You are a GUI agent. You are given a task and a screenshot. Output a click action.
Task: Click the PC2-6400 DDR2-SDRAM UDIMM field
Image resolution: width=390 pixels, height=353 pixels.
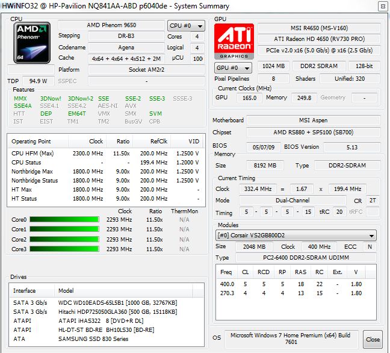coord(306,258)
